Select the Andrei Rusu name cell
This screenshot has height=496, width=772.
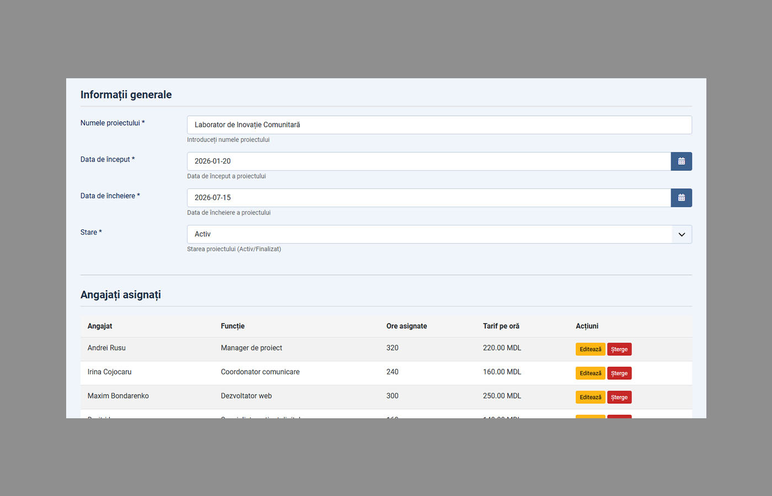coord(106,348)
